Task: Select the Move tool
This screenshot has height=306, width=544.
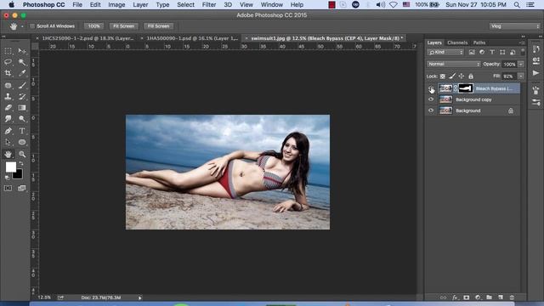Action: point(22,51)
